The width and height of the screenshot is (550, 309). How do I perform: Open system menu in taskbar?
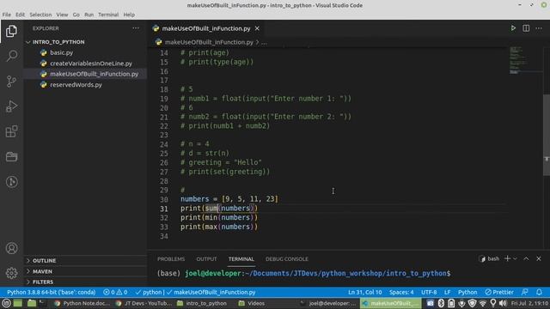pos(6,303)
